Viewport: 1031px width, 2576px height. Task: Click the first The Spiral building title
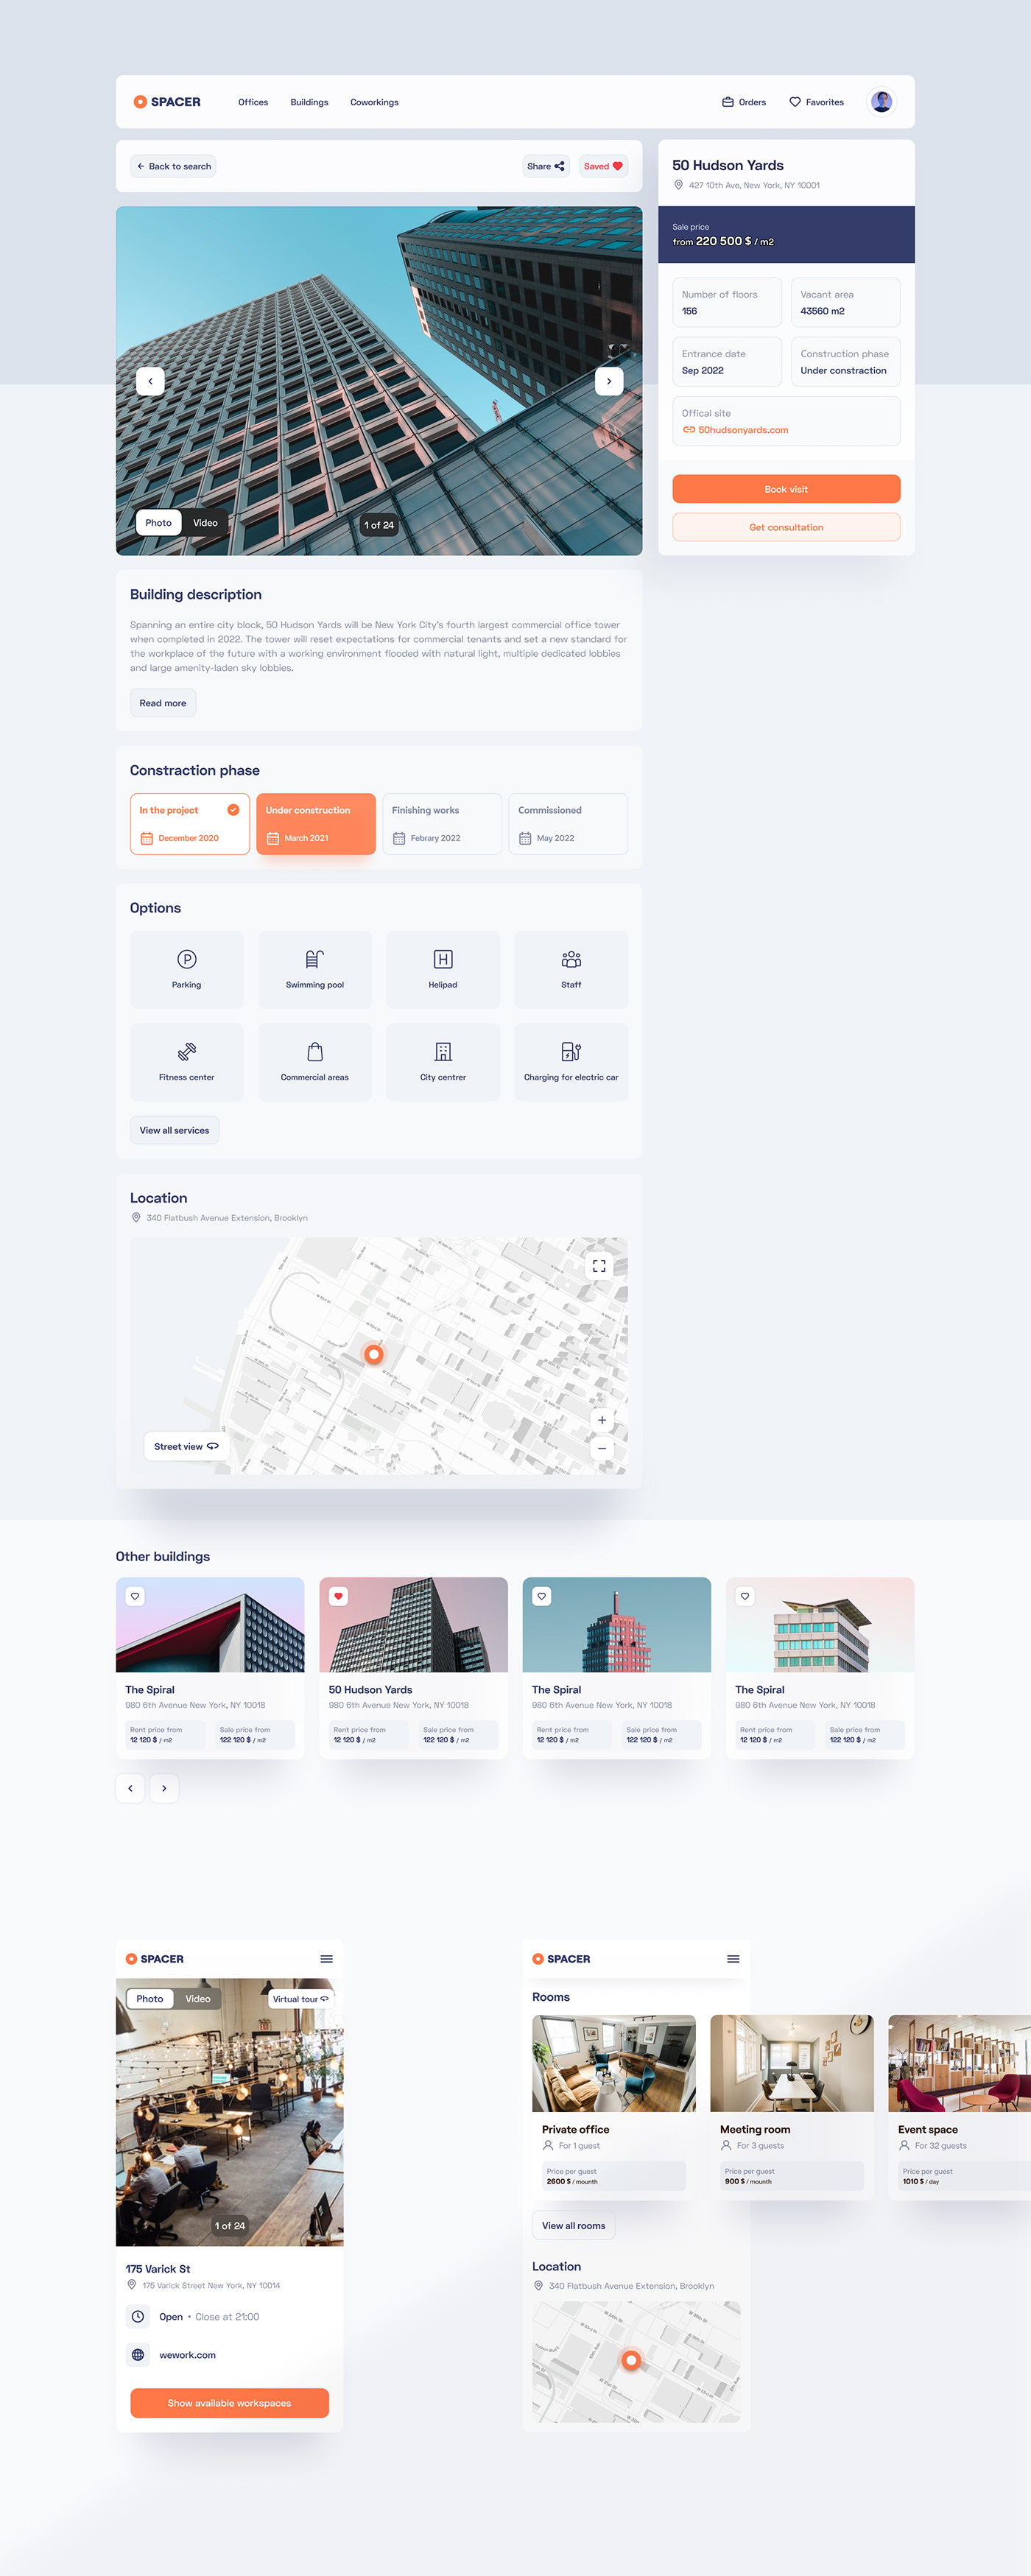pos(150,1690)
